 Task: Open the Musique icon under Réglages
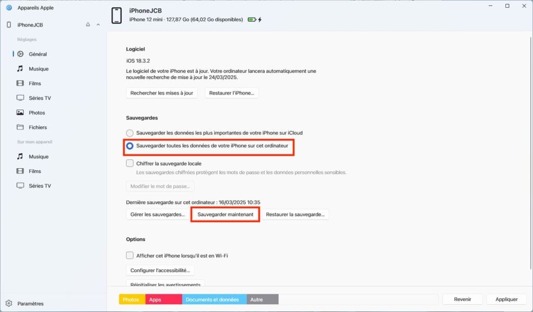pos(20,69)
